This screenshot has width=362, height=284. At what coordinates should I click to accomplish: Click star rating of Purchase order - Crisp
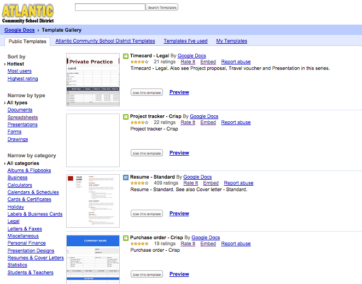point(139,244)
